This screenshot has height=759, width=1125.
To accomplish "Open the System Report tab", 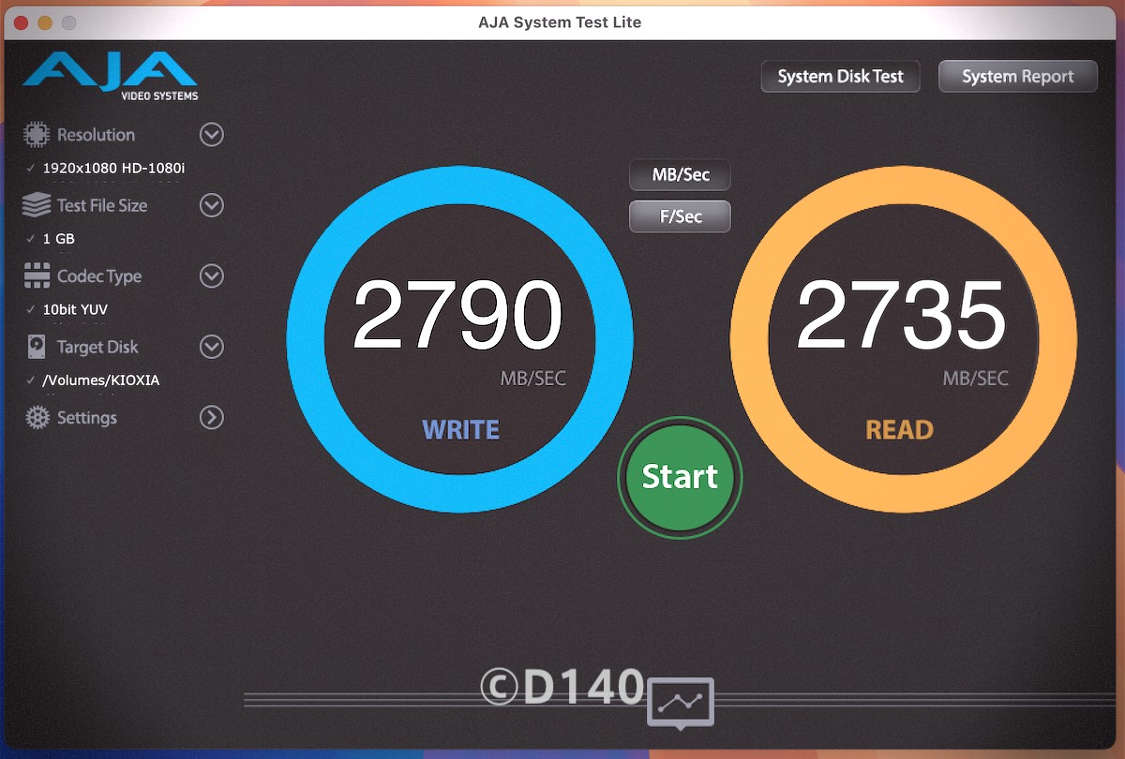I will 1017,77.
